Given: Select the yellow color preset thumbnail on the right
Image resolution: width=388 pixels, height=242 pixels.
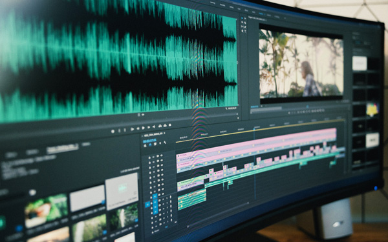Looking at the screenshot, I should tap(372, 110).
